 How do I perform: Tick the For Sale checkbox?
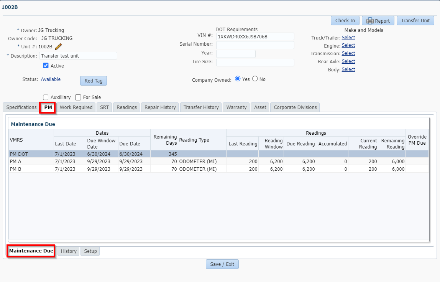tap(78, 97)
